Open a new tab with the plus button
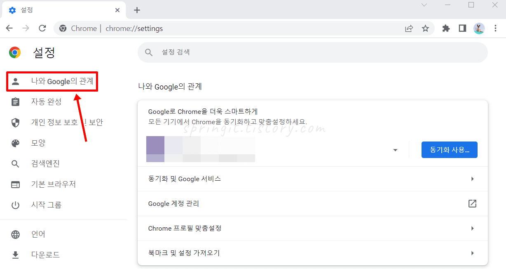The height and width of the screenshot is (269, 506). (x=137, y=10)
